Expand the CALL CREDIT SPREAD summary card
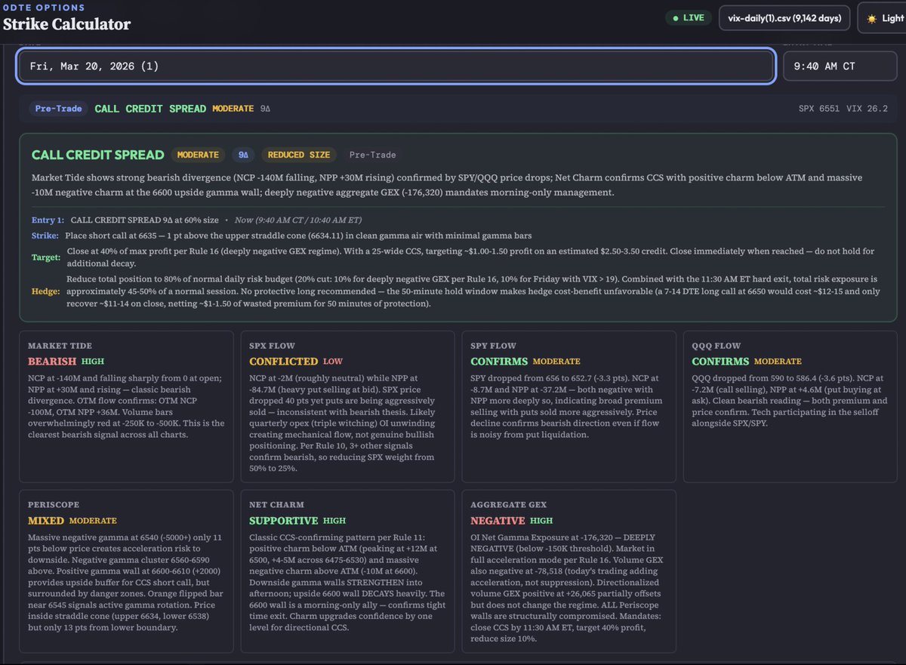 98,155
